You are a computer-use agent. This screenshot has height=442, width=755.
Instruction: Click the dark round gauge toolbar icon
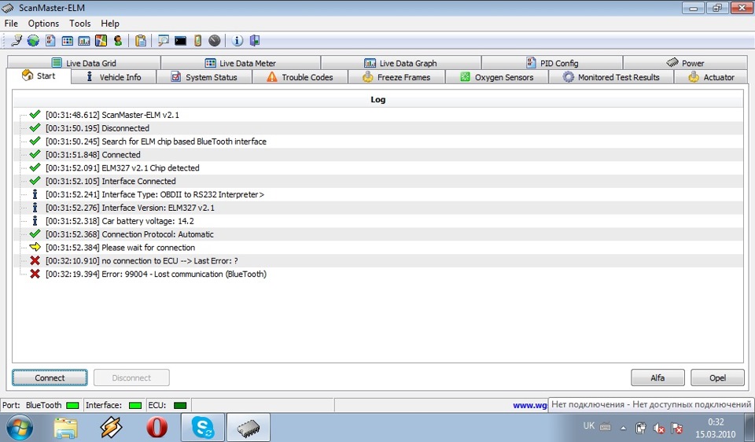215,40
